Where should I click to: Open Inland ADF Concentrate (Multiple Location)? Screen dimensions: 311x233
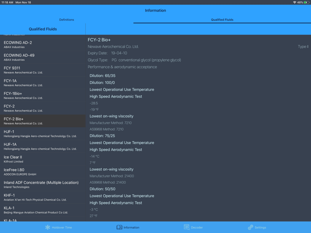coord(43,184)
